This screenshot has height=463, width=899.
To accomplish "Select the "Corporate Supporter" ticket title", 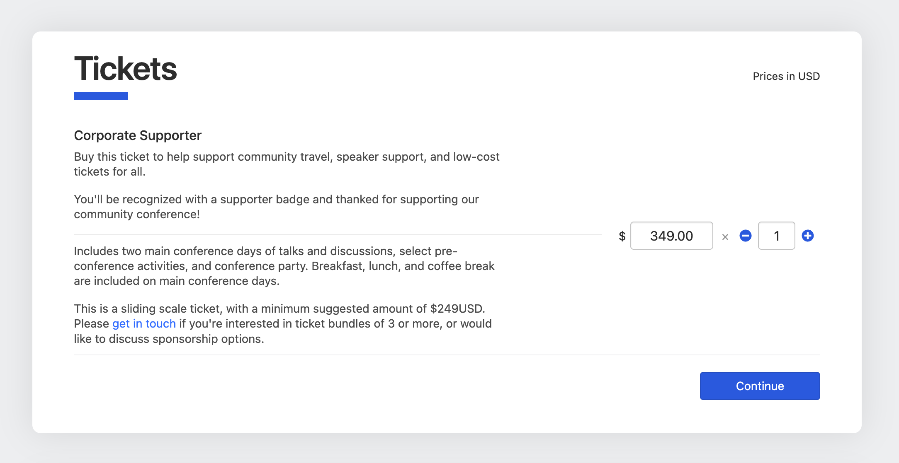I will tap(138, 135).
